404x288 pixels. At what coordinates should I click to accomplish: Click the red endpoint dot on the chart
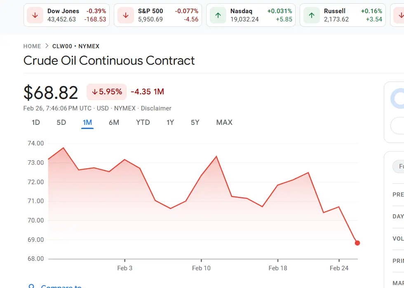click(x=357, y=243)
